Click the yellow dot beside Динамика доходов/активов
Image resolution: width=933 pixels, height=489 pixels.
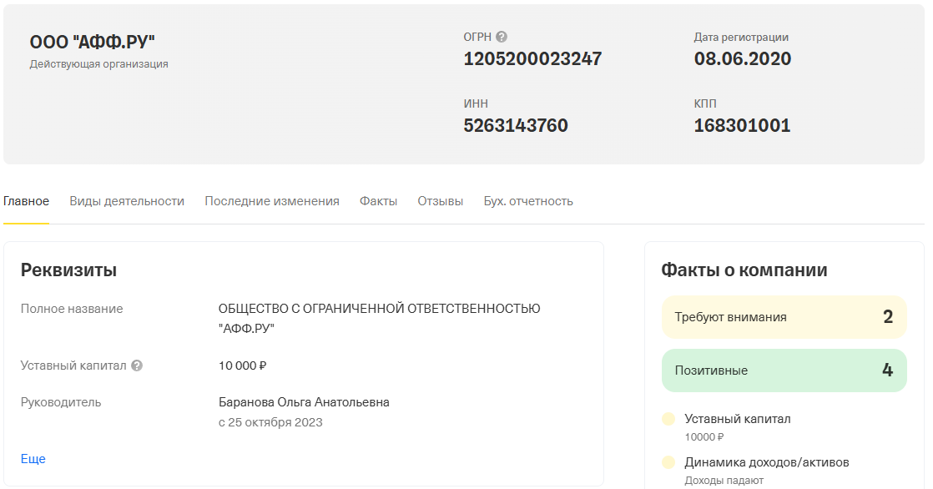coord(668,462)
